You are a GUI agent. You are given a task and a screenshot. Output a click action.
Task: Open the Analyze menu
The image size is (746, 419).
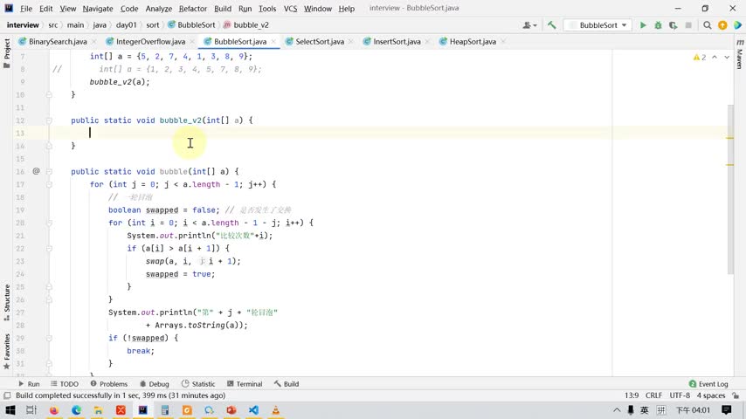click(158, 9)
